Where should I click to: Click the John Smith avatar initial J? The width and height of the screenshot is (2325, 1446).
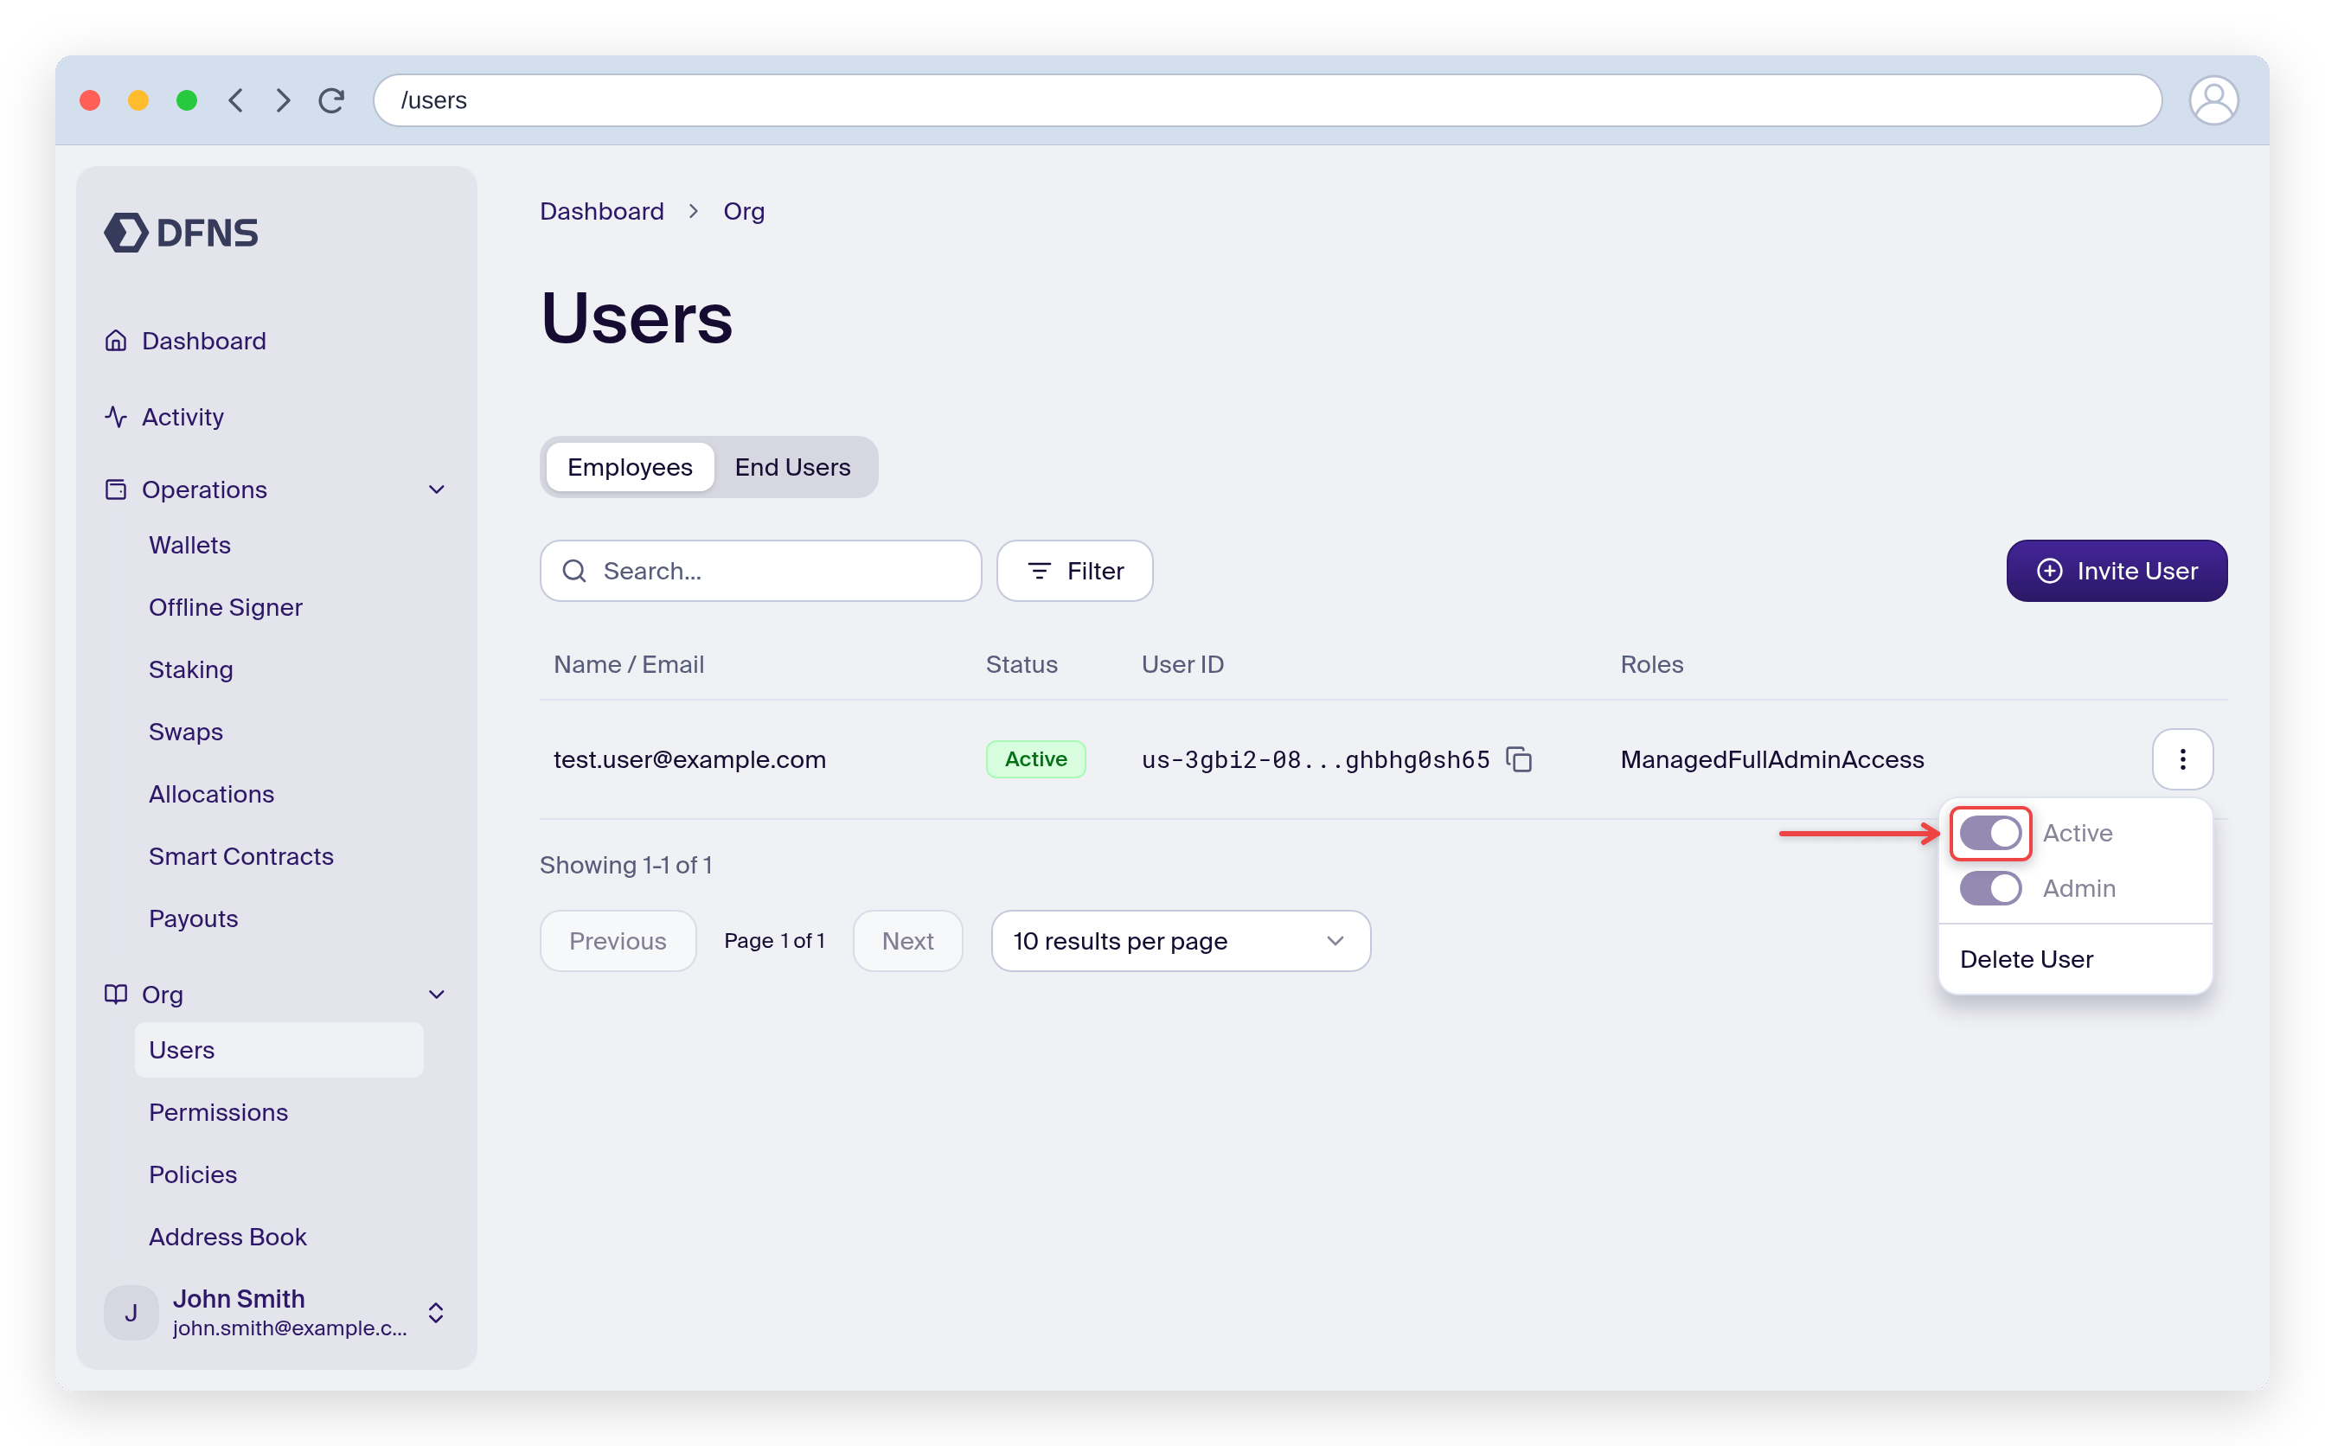pyautogui.click(x=131, y=1313)
